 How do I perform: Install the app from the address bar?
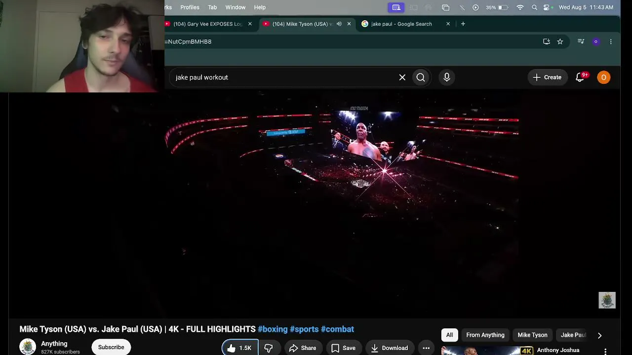pos(547,42)
